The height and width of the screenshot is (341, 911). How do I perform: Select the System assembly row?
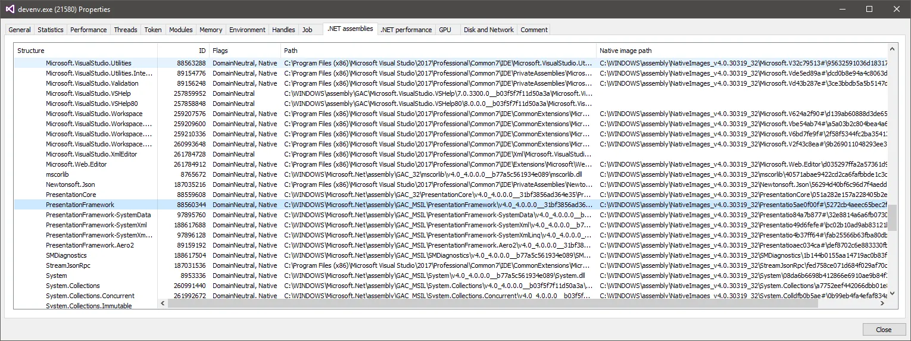click(x=451, y=276)
